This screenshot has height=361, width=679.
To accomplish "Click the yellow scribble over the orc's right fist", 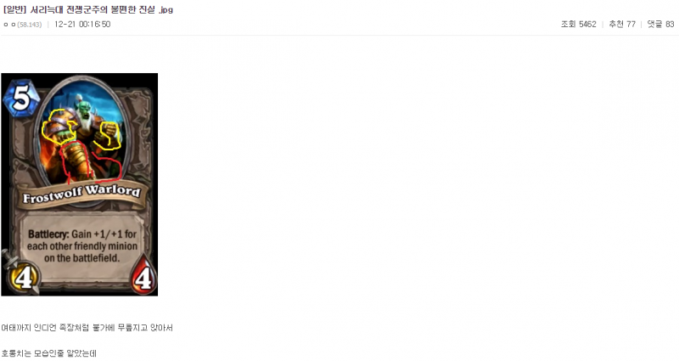I will (109, 135).
